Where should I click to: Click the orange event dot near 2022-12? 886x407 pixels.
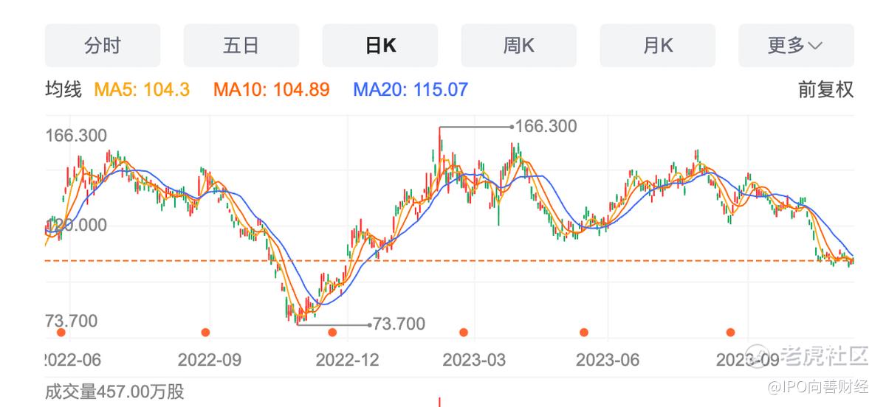pyautogui.click(x=332, y=333)
